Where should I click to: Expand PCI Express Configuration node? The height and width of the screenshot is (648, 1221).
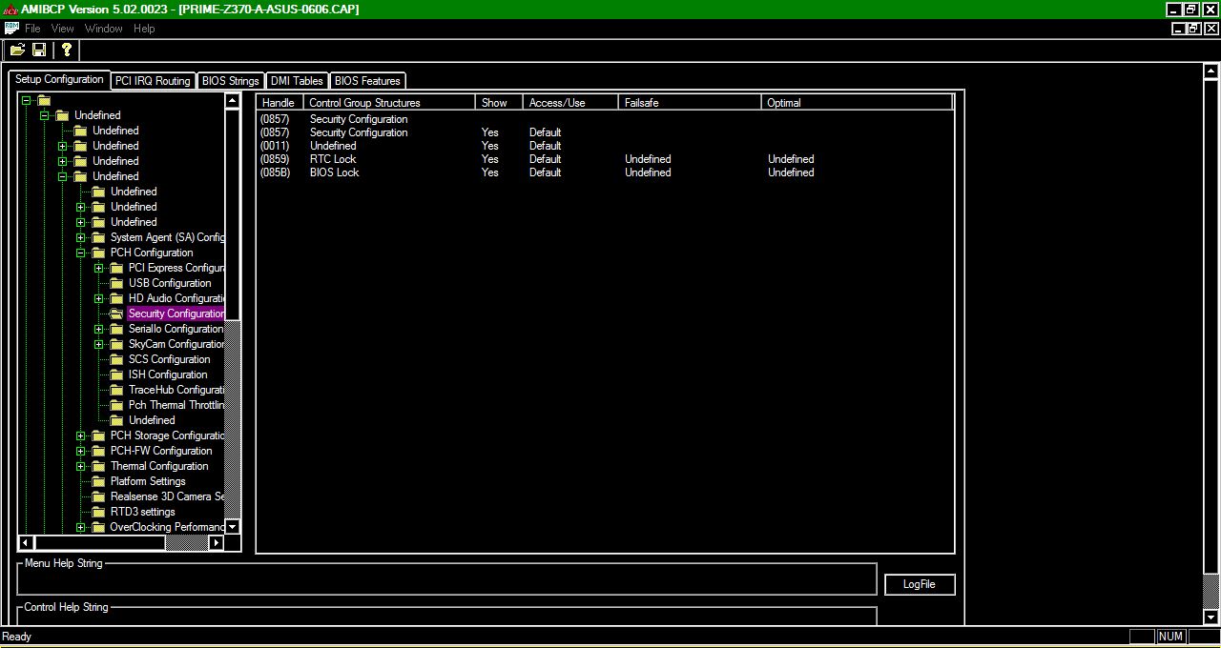pos(98,268)
